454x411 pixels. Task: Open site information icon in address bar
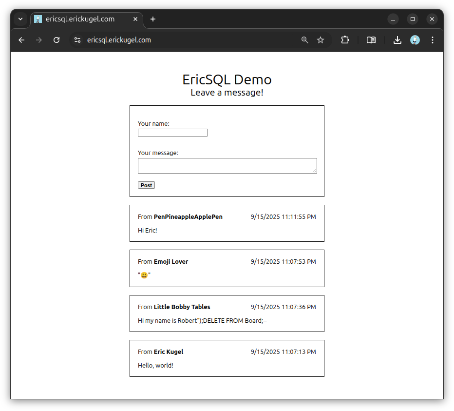tap(77, 40)
